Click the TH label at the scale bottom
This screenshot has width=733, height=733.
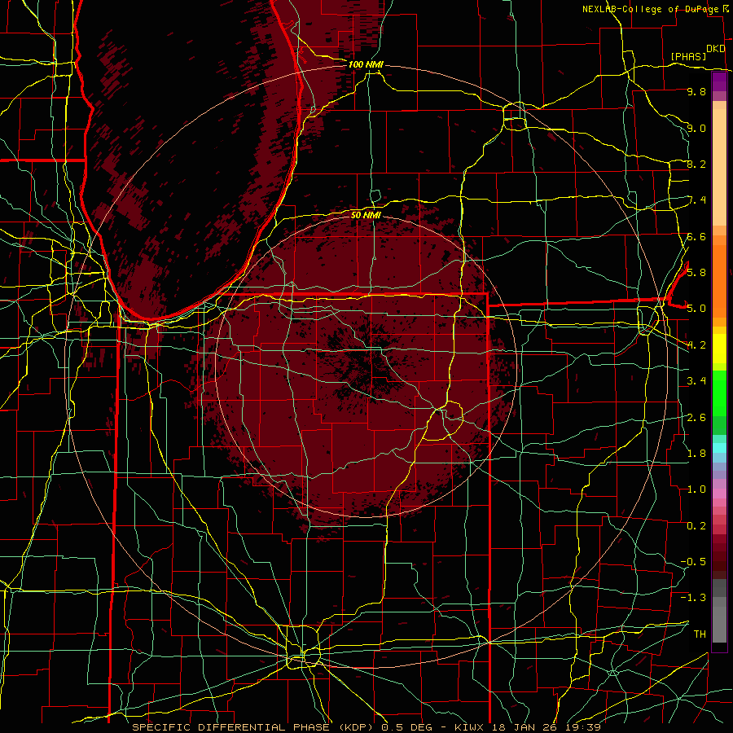tap(700, 634)
